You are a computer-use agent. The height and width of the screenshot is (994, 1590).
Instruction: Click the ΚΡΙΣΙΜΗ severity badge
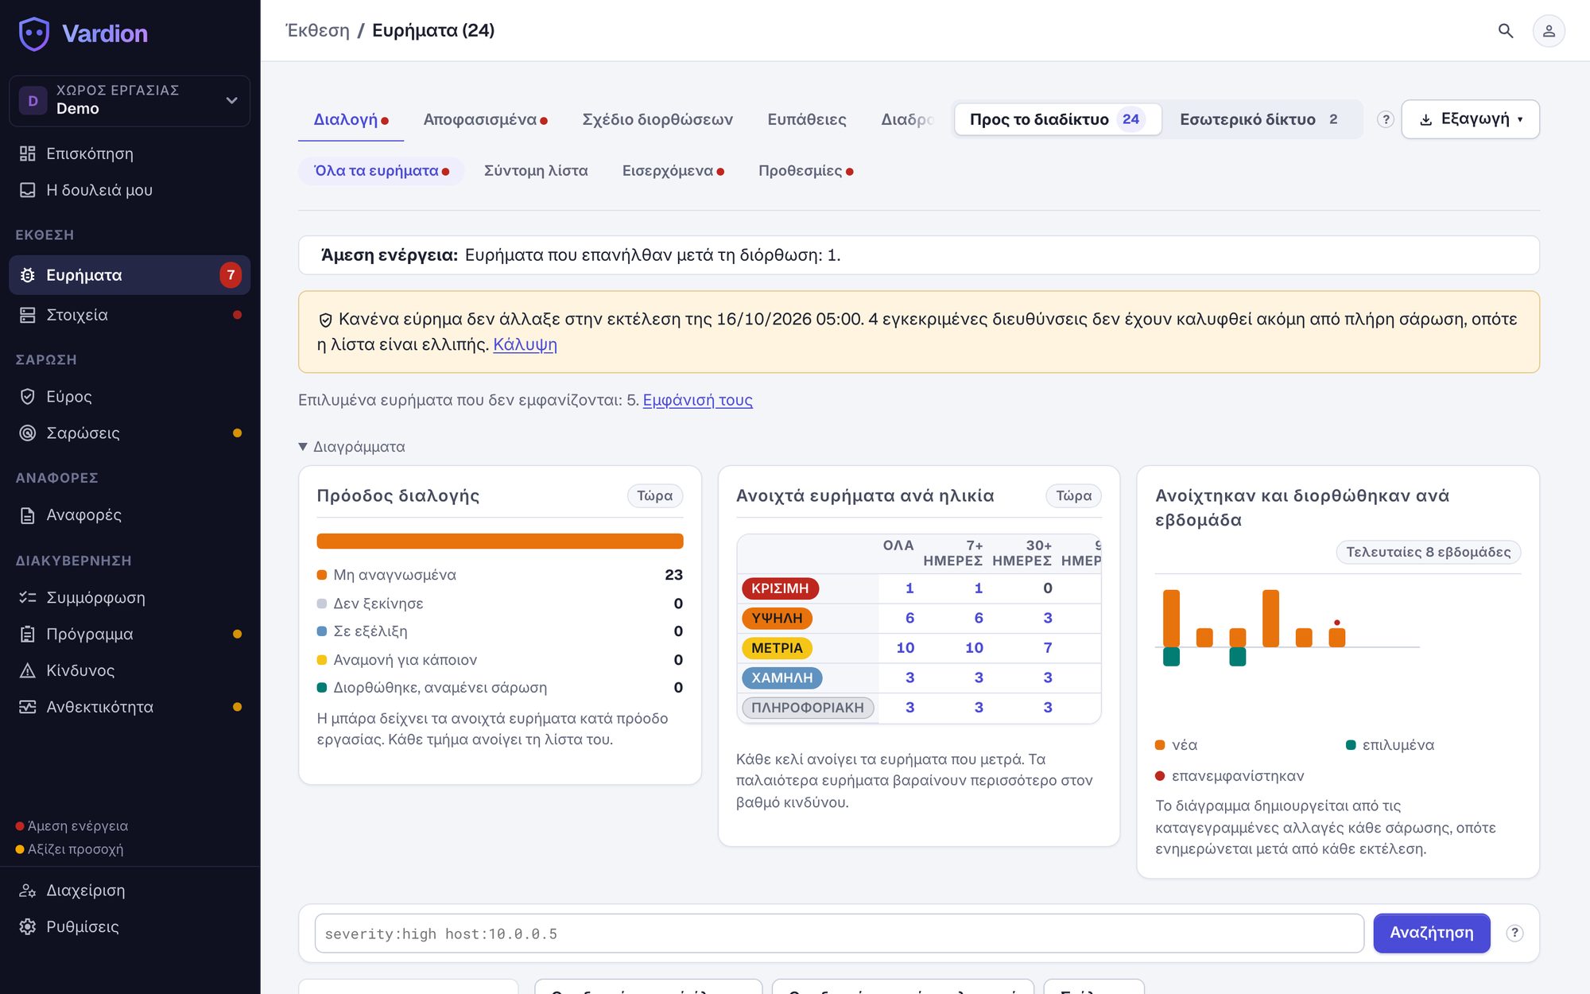[x=780, y=588]
